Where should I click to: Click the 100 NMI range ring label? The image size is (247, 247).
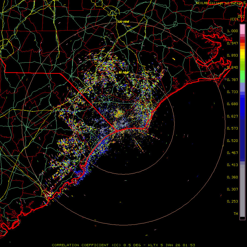click(123, 22)
